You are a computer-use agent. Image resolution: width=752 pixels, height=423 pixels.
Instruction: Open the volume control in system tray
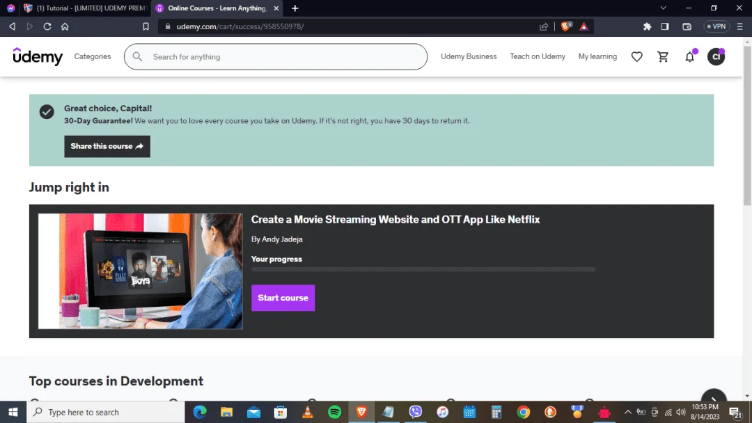[x=681, y=412]
